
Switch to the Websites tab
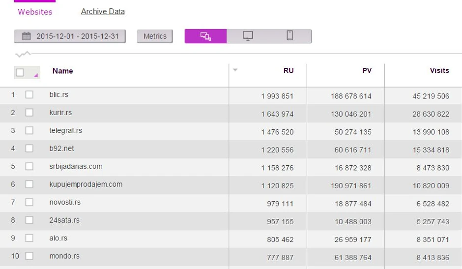pyautogui.click(x=35, y=12)
